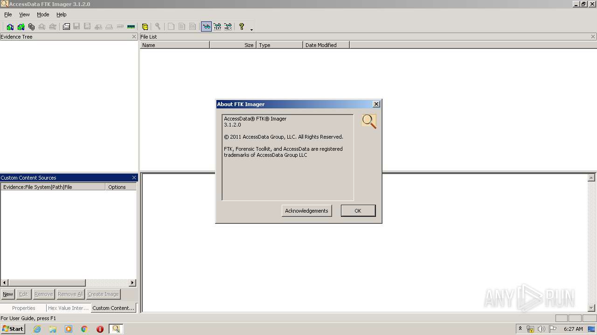This screenshot has width=597, height=335.
Task: Switch to the Custom Content tab
Action: tap(113, 308)
